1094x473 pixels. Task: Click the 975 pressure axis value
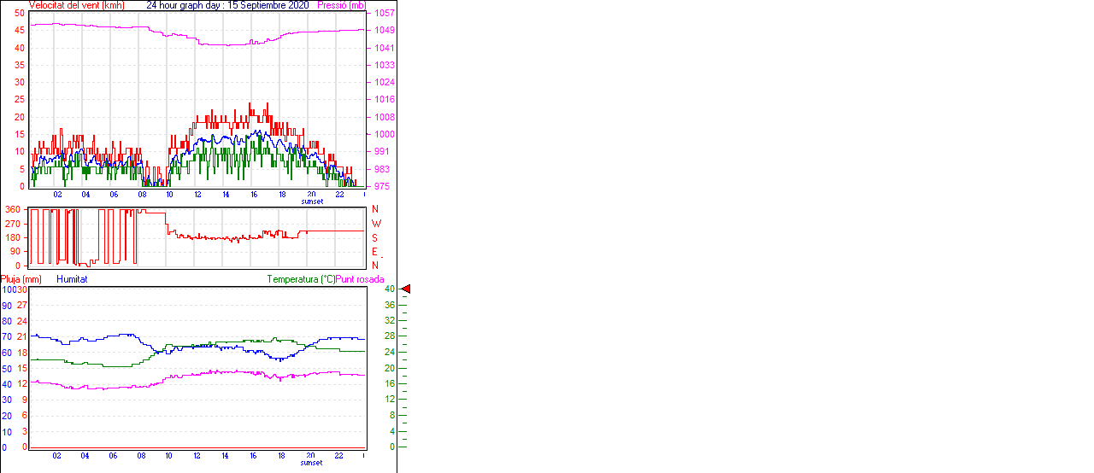point(381,186)
